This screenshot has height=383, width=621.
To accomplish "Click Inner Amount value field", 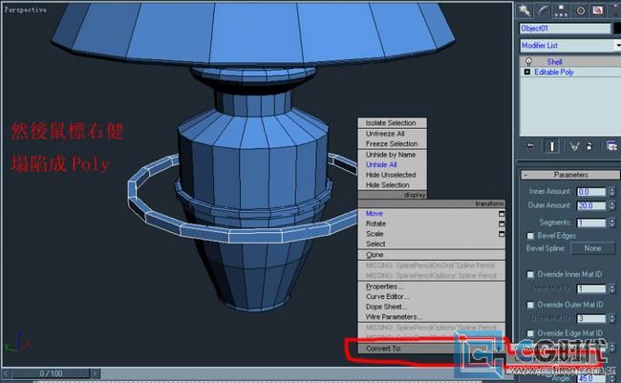I will 591,192.
